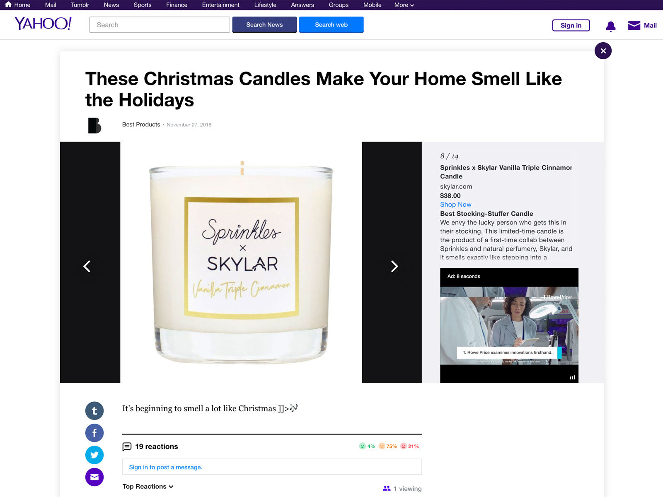Image resolution: width=663 pixels, height=497 pixels.
Task: Expand the More menu in top bar
Action: pyautogui.click(x=404, y=5)
